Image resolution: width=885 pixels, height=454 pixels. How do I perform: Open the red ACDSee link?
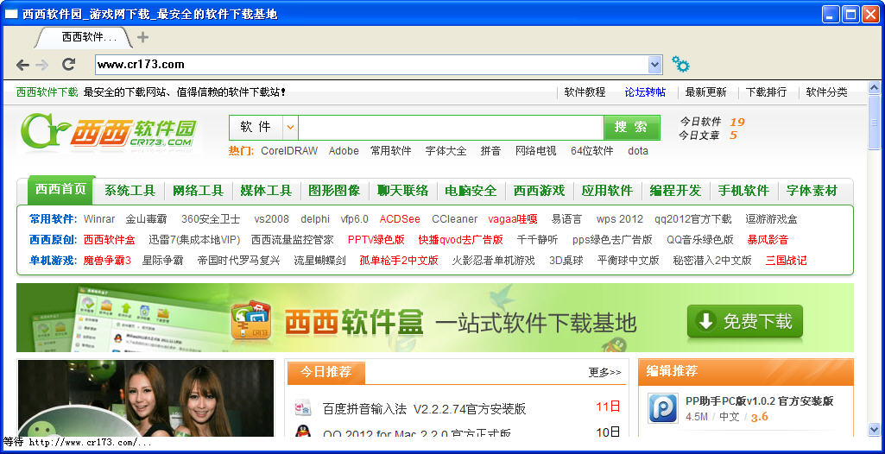point(400,219)
